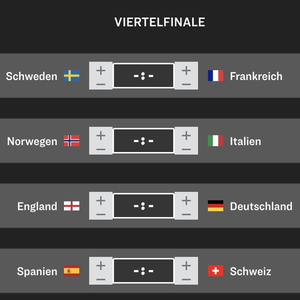
Task: Increase Frankreich's score using plus button
Action: (x=186, y=71)
